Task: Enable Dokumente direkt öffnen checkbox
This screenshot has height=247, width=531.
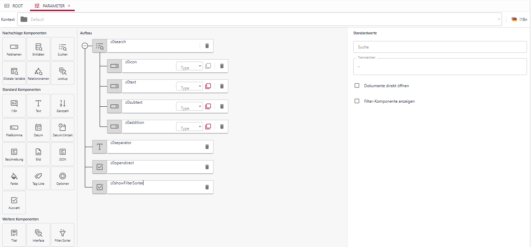Action: pyautogui.click(x=357, y=85)
